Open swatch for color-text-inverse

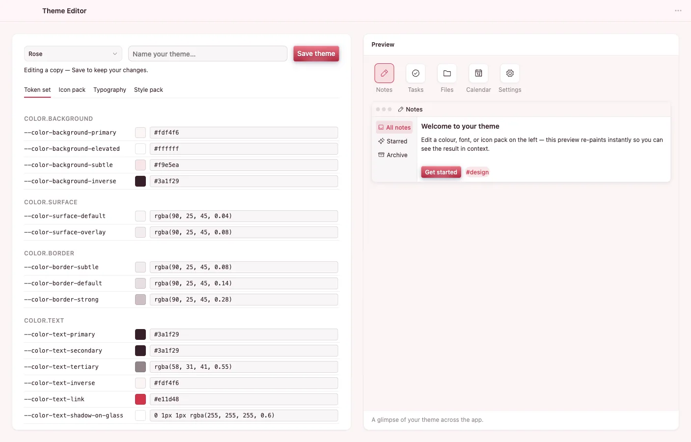point(140,383)
